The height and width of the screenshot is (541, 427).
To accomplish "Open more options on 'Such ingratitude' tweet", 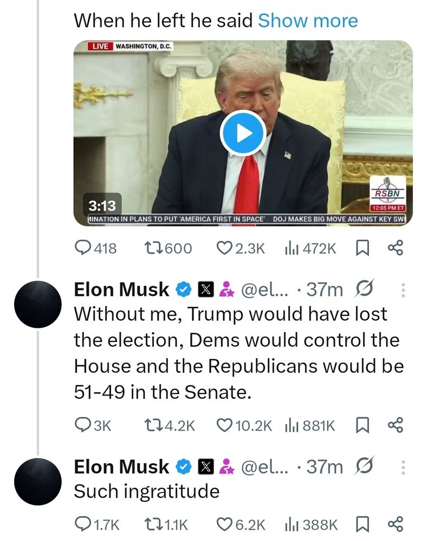I will (402, 467).
